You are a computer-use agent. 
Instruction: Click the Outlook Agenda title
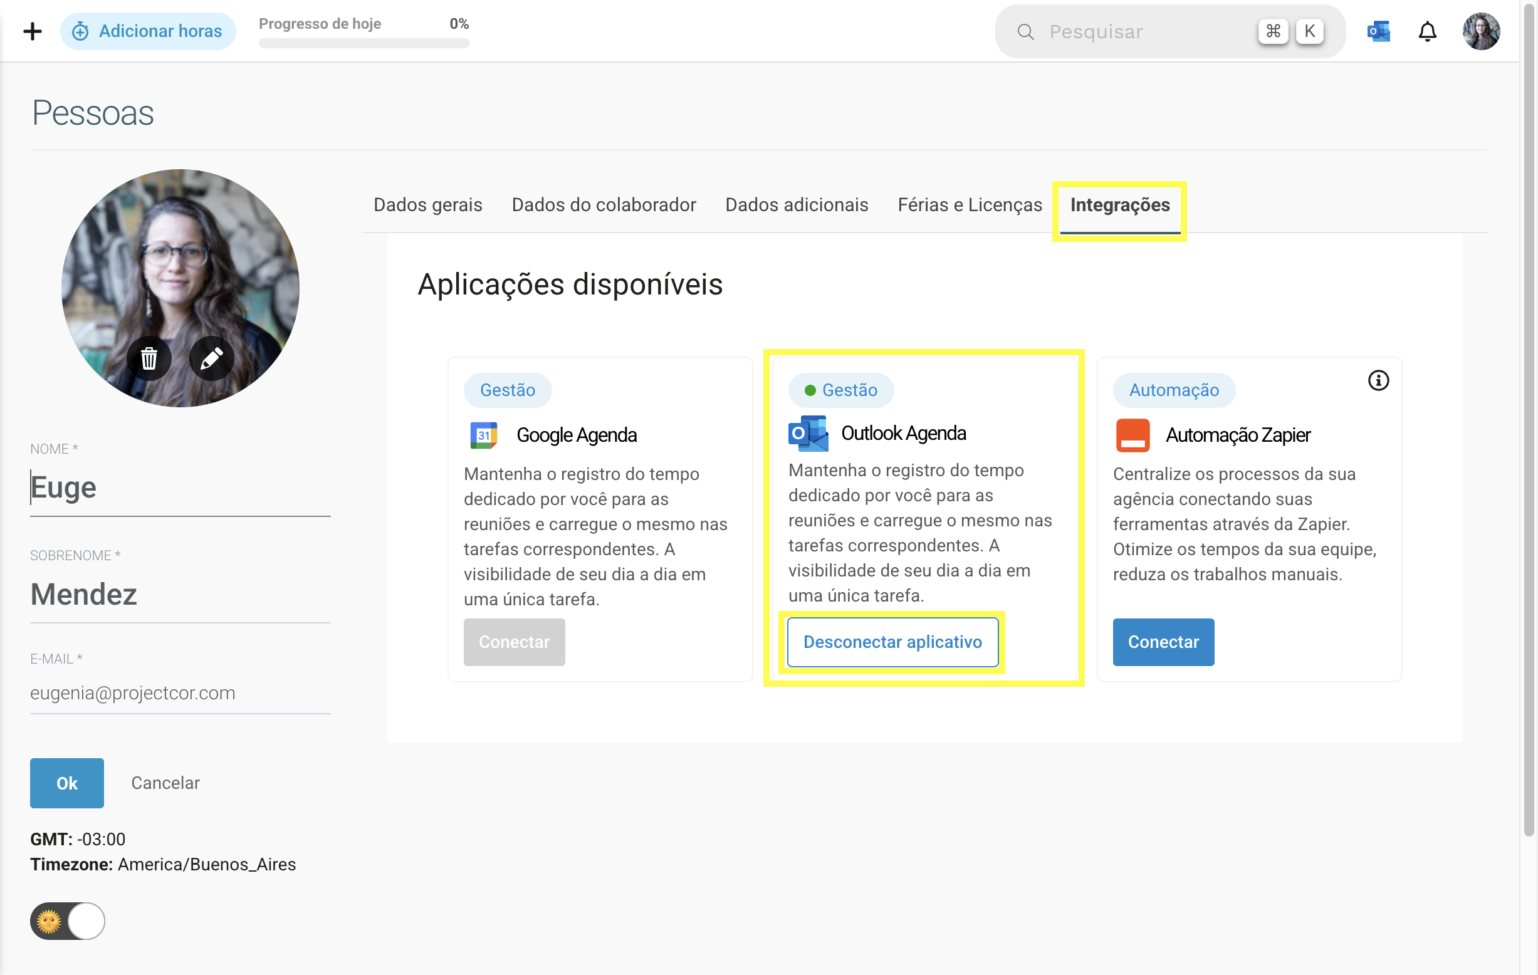coord(903,433)
